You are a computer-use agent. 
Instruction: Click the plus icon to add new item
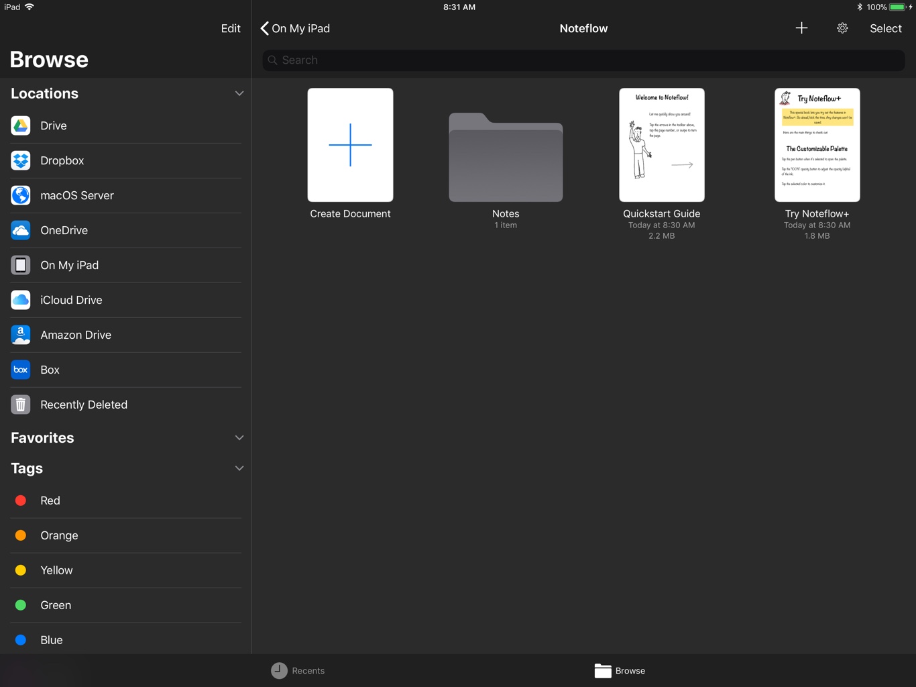tap(801, 28)
